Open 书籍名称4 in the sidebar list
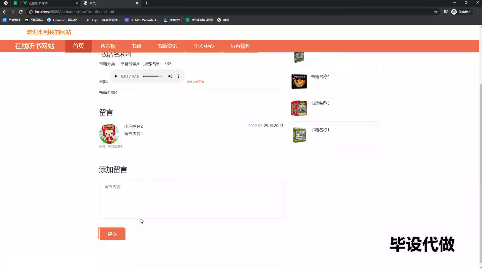The height and width of the screenshot is (269, 482). pyautogui.click(x=320, y=77)
